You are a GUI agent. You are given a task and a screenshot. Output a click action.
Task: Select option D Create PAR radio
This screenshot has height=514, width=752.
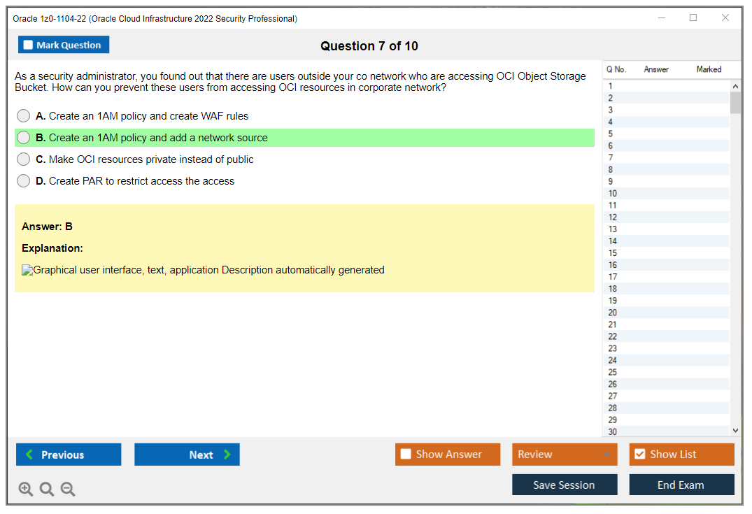click(x=24, y=181)
